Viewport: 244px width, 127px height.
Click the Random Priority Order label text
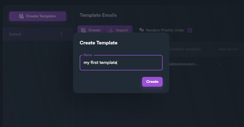click(x=165, y=30)
